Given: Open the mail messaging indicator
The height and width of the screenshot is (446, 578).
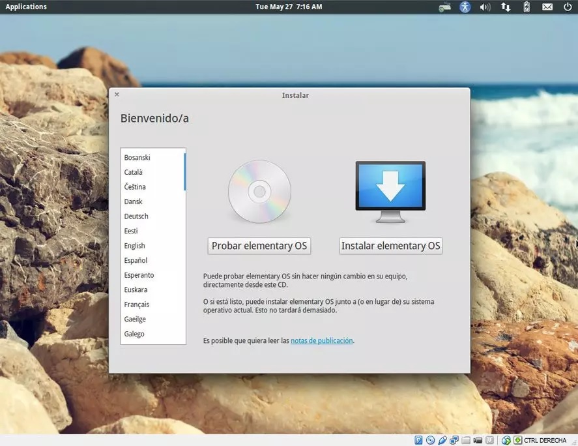Looking at the screenshot, I should click(547, 7).
